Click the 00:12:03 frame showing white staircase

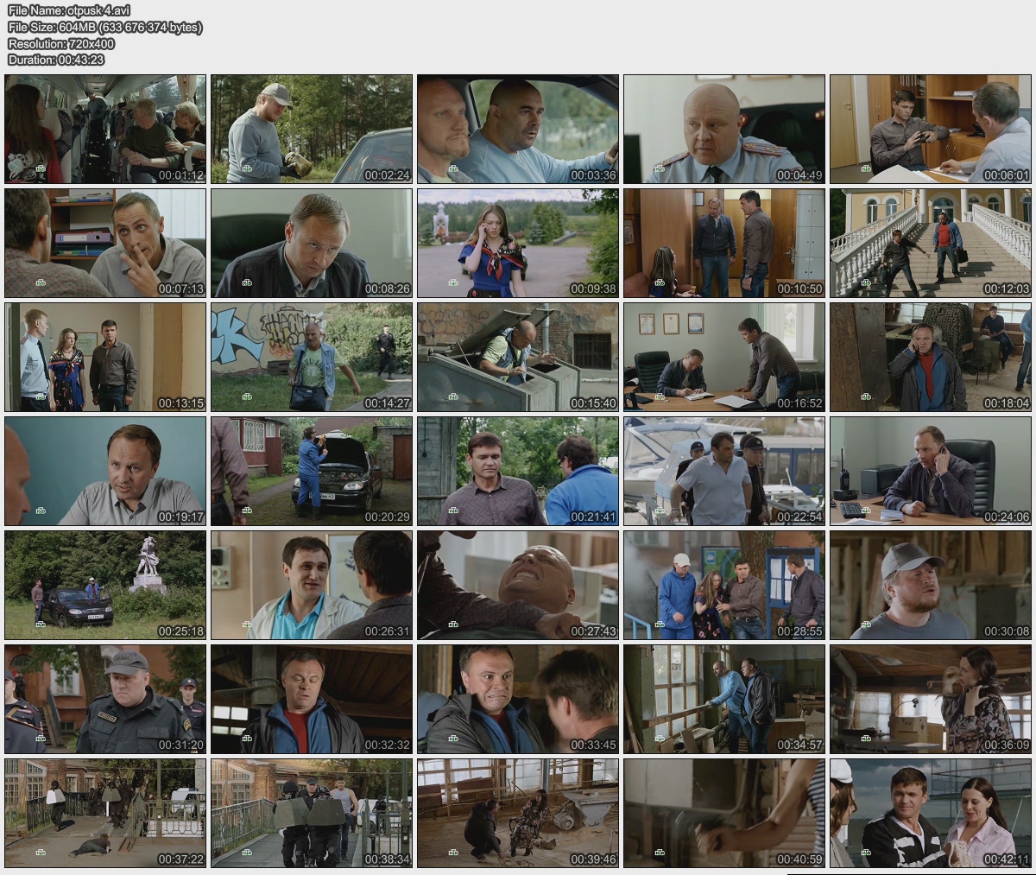tap(931, 243)
